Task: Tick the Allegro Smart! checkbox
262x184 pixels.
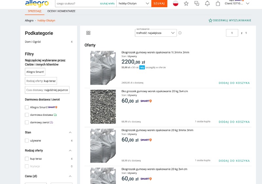Action: coord(27,107)
